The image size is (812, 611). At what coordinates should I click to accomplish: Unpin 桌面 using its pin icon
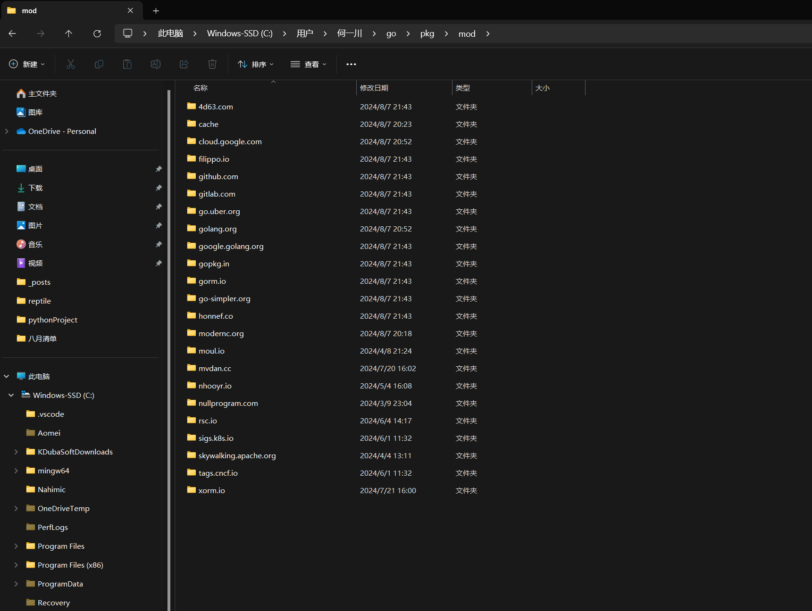click(159, 169)
